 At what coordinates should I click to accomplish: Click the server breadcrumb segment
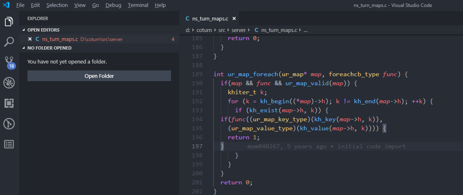click(239, 30)
